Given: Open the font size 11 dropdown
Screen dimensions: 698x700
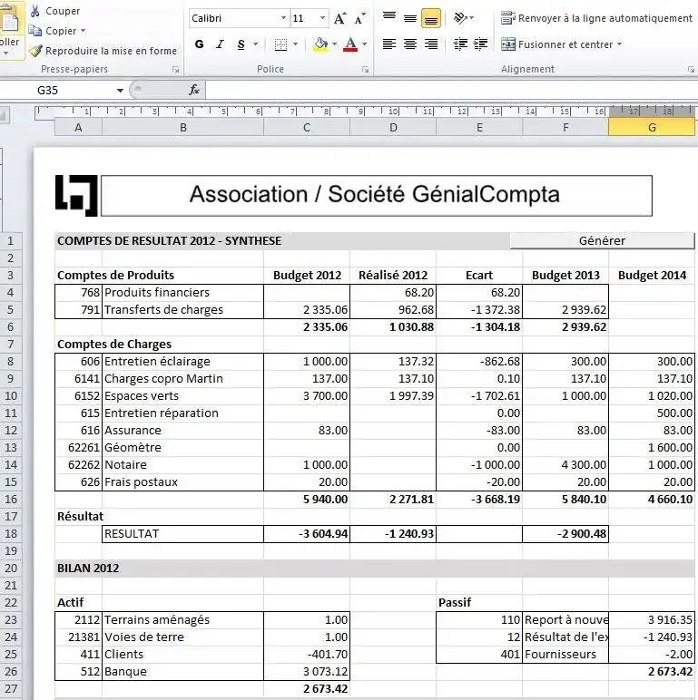Looking at the screenshot, I should click(322, 18).
